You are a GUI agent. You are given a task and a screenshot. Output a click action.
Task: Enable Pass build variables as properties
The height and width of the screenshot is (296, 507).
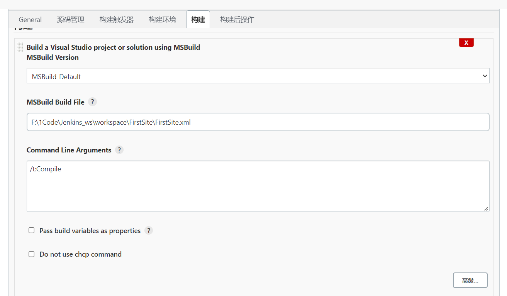(x=32, y=230)
